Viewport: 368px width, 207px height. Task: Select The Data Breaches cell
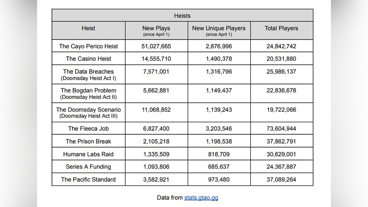click(88, 72)
